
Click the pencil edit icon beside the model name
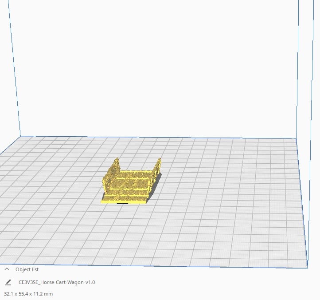coord(8,282)
